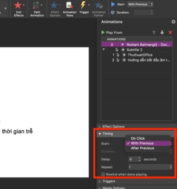The width and height of the screenshot is (177, 189).
Task: Move selected animation up with arrow
Action: pos(154,33)
